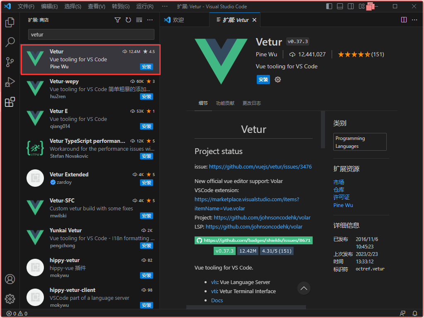Open the vls link
Image resolution: width=424 pixels, height=318 pixels.
[x=214, y=282]
